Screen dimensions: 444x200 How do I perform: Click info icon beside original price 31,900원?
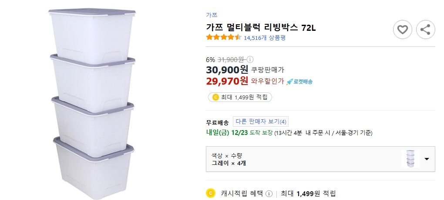pyautogui.click(x=250, y=59)
